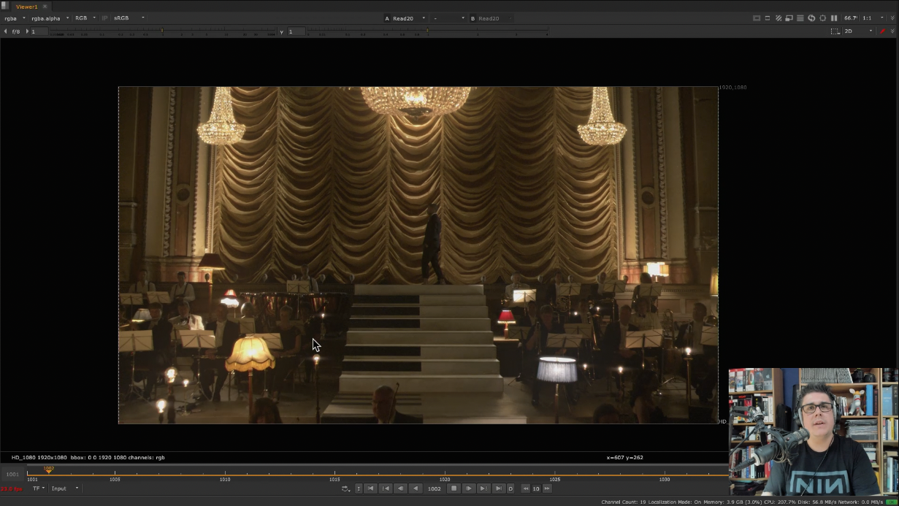Screen dimensions: 899x506
Task: Click the proxy mode icon
Action: [x=789, y=18]
